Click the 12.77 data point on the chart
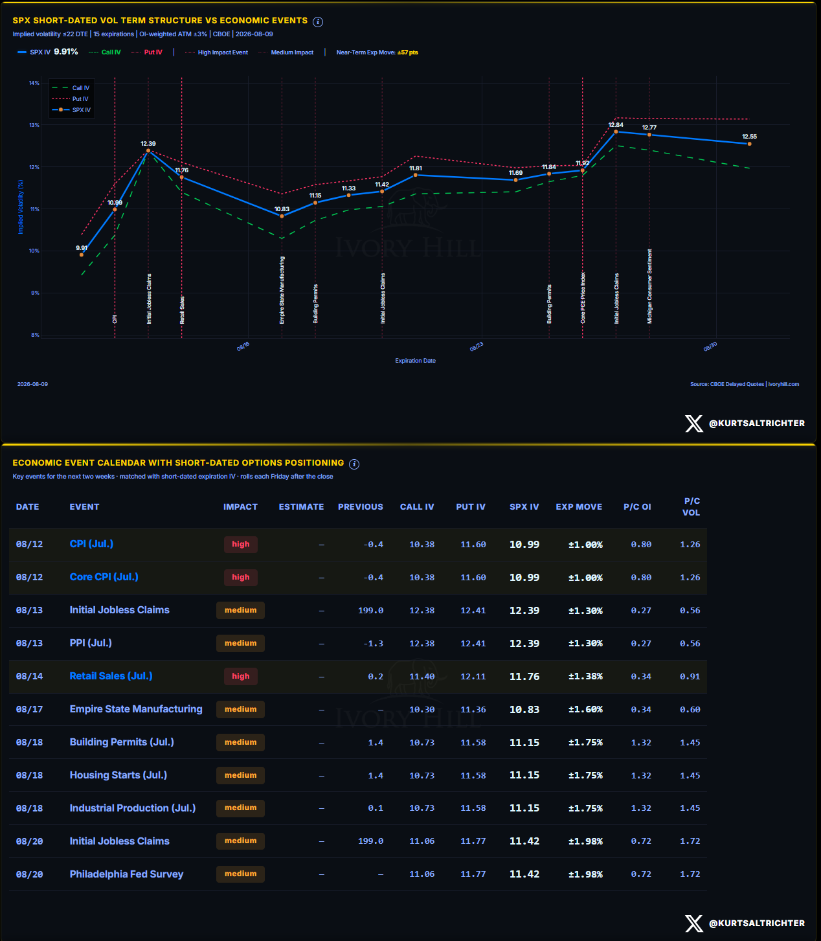 (x=649, y=135)
